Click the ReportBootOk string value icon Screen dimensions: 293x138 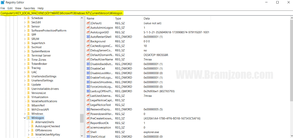88,123
